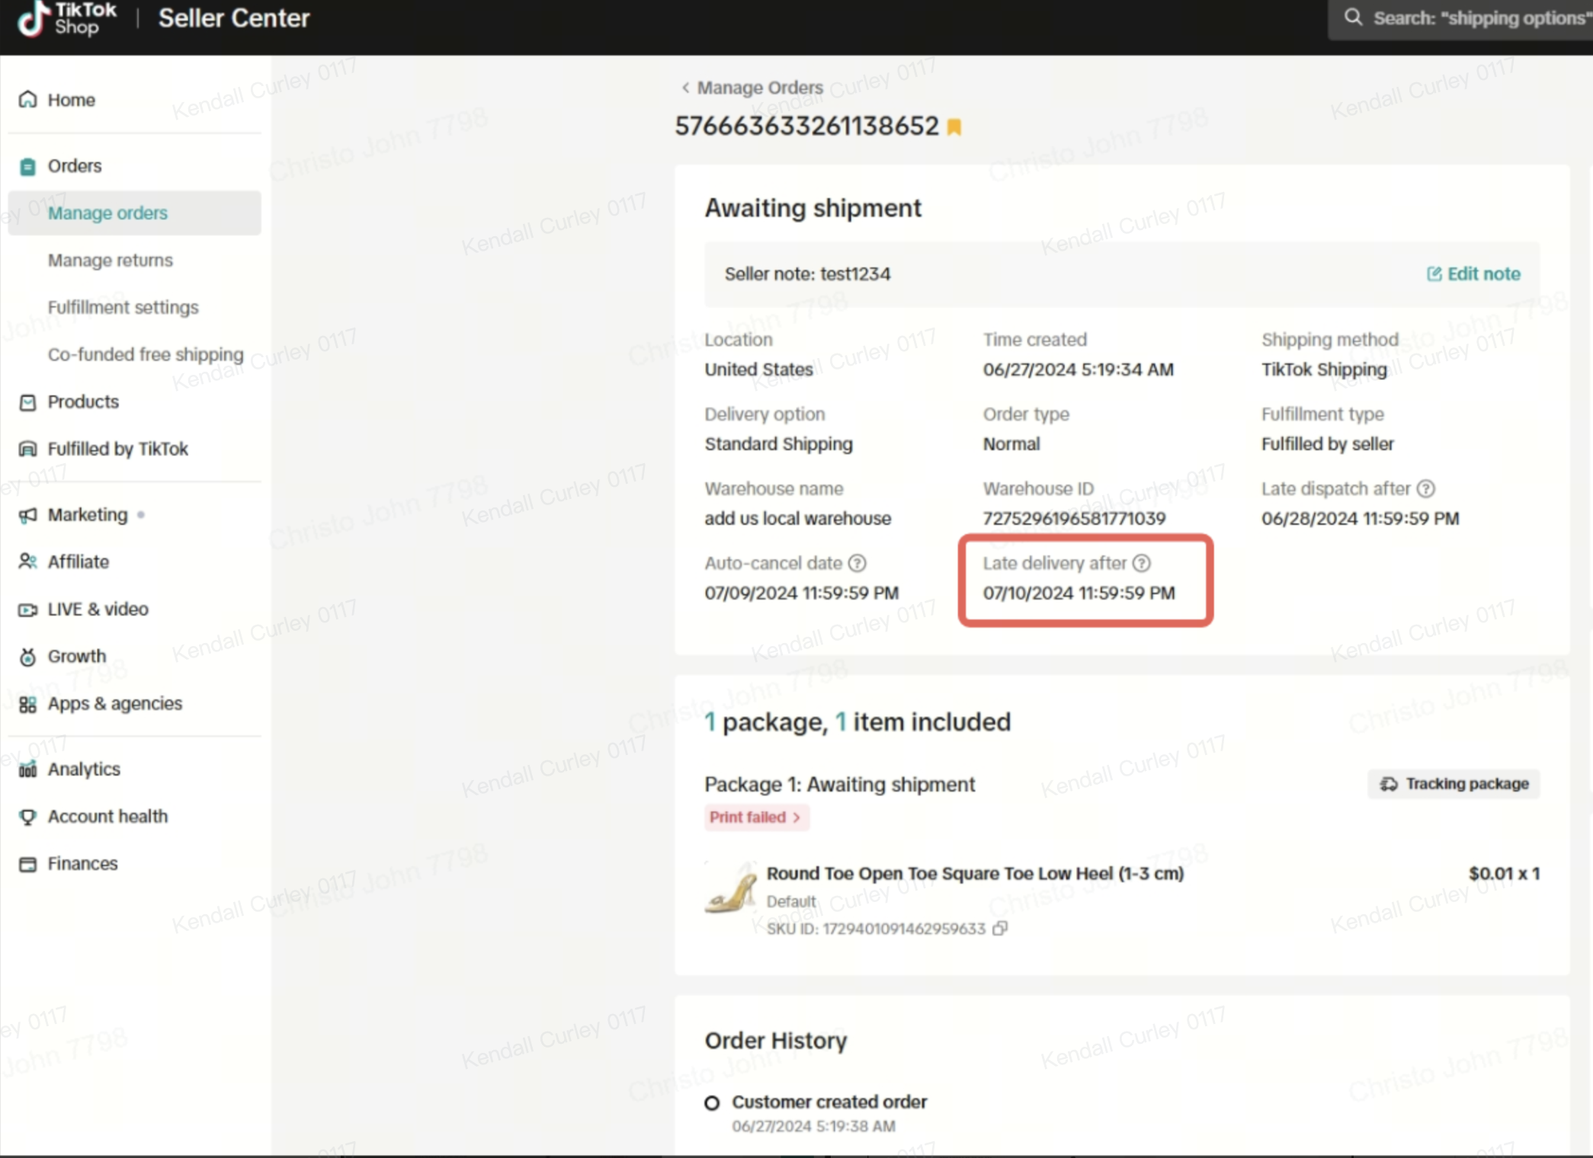This screenshot has width=1593, height=1158.
Task: Open the Analytics section
Action: pos(84,769)
